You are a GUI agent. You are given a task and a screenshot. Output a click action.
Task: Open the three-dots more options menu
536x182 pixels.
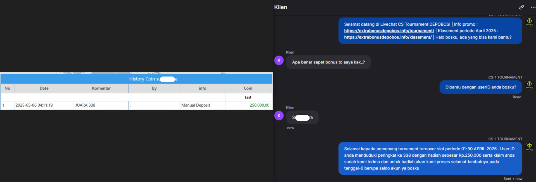[x=533, y=7]
